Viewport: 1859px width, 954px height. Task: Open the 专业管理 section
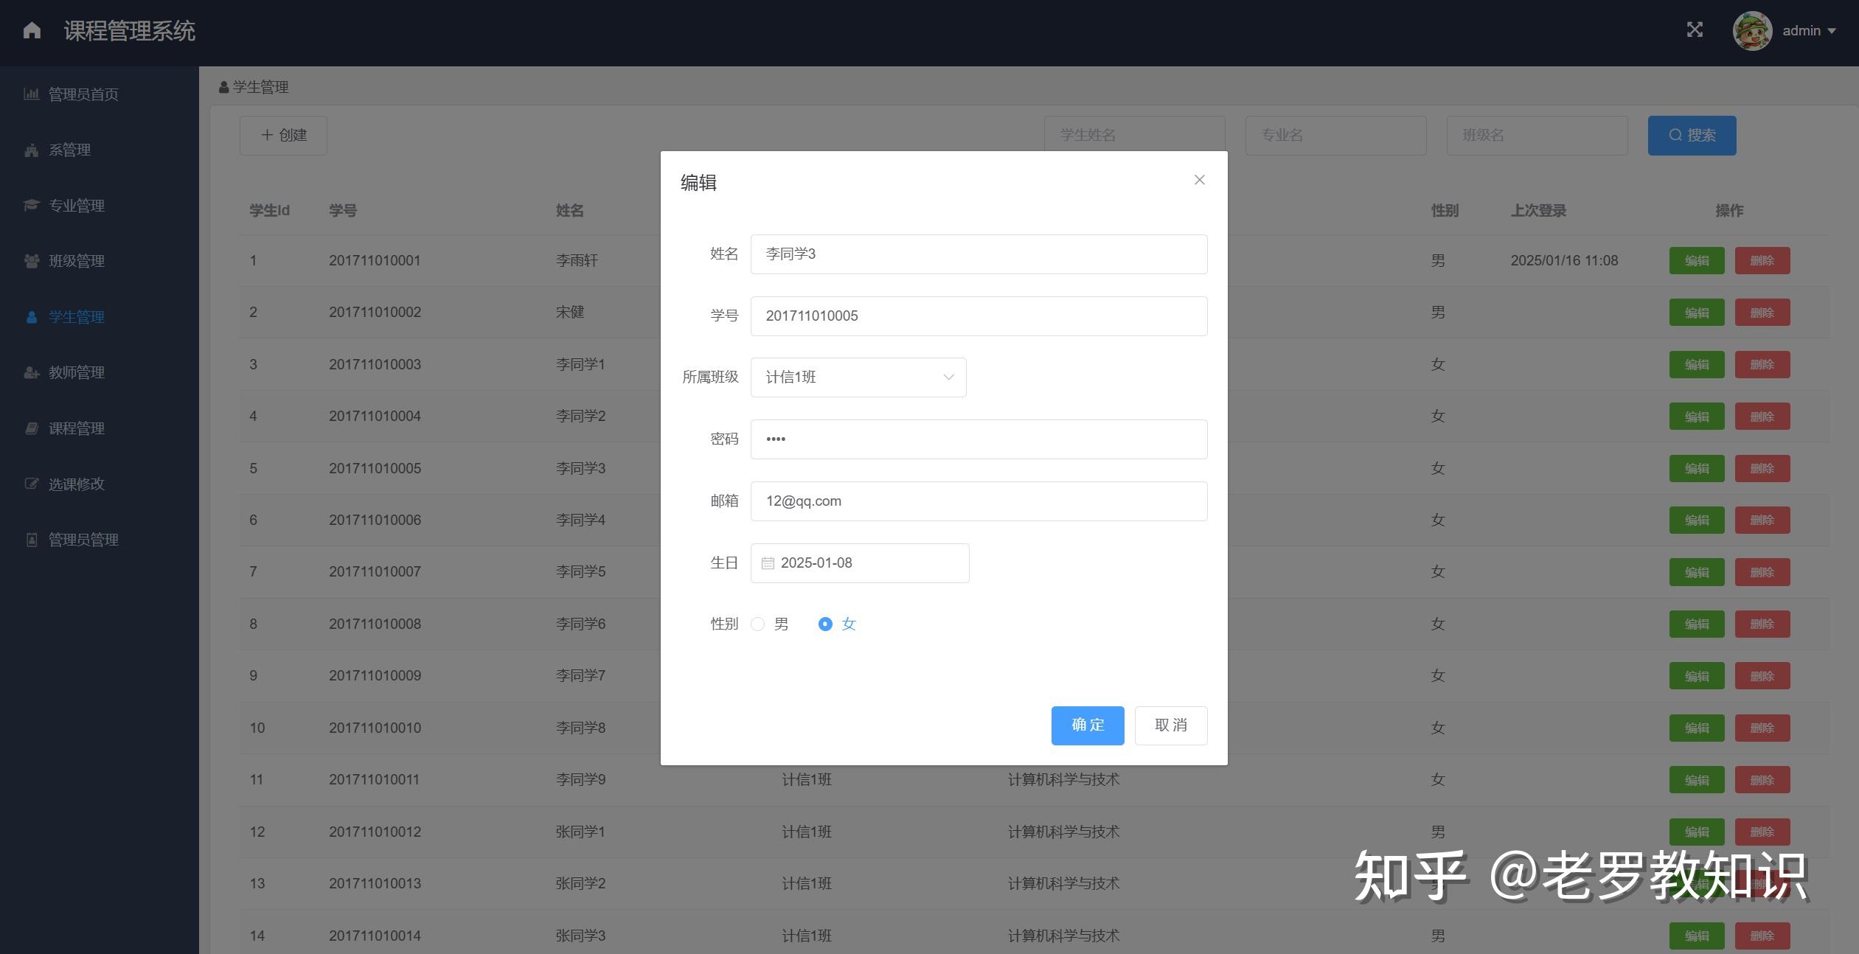[x=77, y=205]
